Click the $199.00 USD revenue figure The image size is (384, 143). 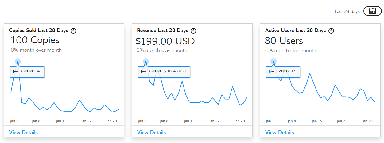coord(165,41)
